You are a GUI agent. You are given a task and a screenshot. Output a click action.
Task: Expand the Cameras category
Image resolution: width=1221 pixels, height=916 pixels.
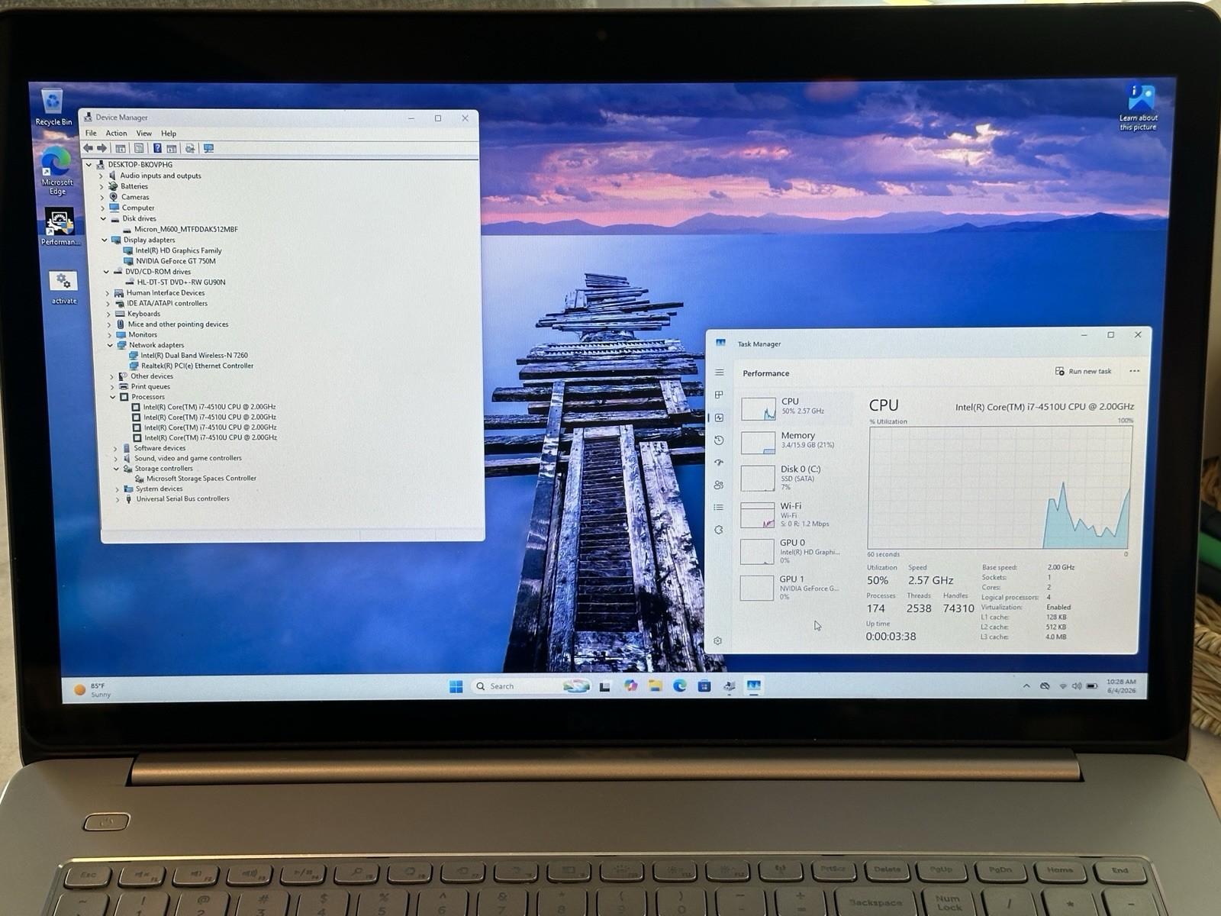(102, 197)
